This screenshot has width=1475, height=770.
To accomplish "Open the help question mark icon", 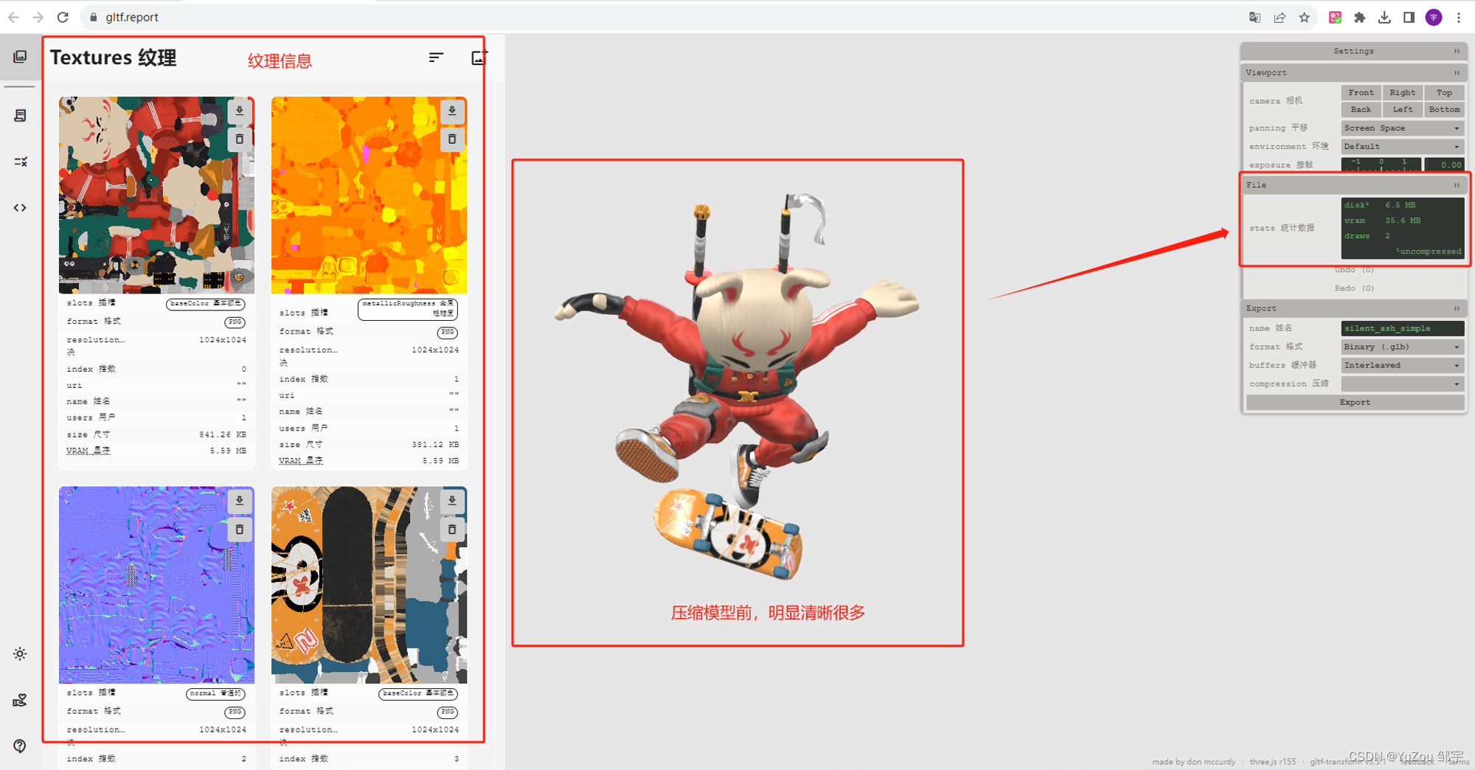I will pos(20,746).
